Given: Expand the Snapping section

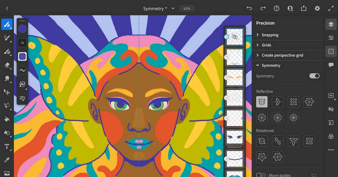Looking at the screenshot, I should tap(270, 35).
